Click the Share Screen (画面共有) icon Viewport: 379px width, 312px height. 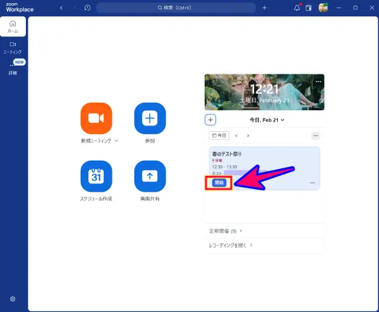click(x=150, y=176)
